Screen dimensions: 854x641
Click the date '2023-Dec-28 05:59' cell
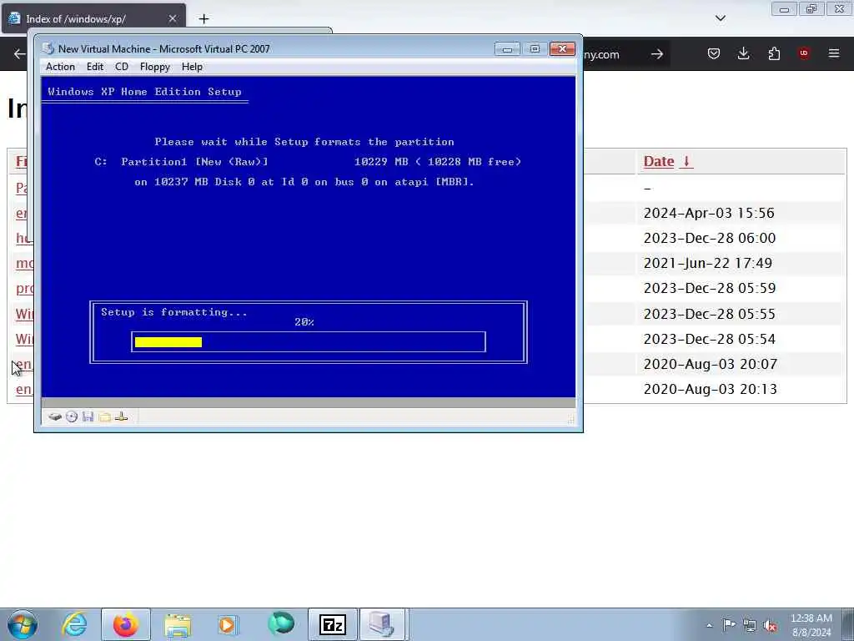click(x=709, y=288)
